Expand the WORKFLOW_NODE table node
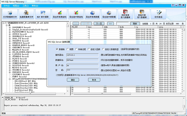Image resolution: width=187 pixels, height=116 pixels. (10, 45)
